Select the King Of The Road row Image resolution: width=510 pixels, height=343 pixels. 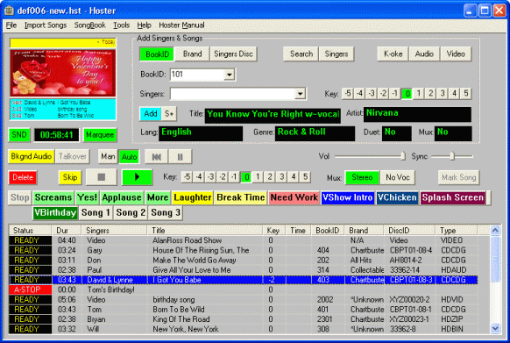[x=244, y=319]
